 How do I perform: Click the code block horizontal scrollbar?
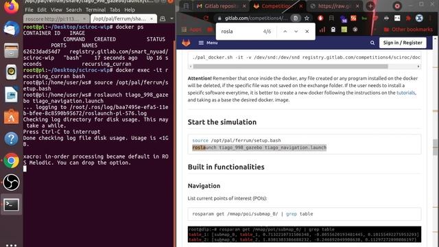290,67
